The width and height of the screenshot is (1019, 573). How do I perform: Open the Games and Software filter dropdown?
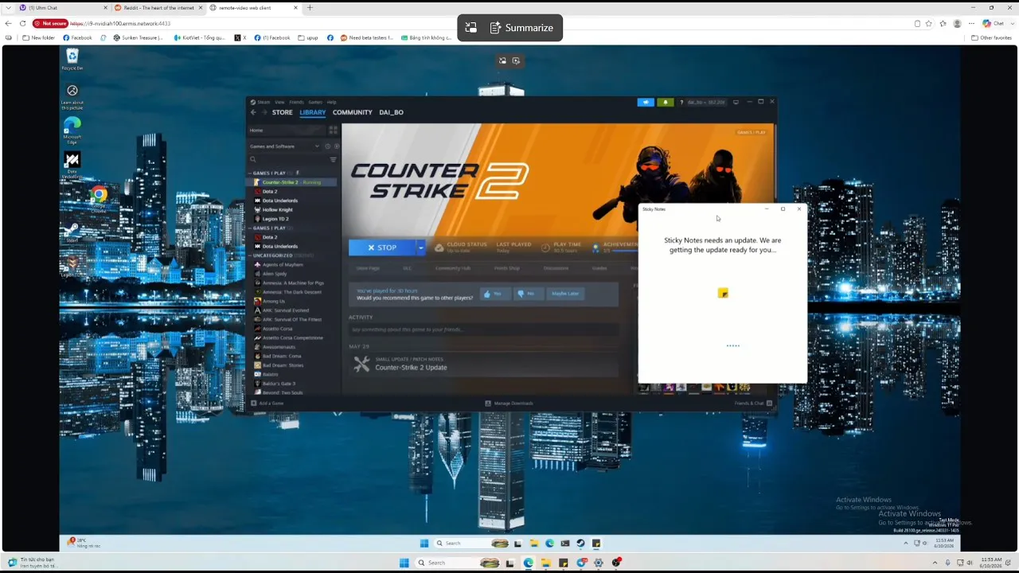[x=284, y=146]
